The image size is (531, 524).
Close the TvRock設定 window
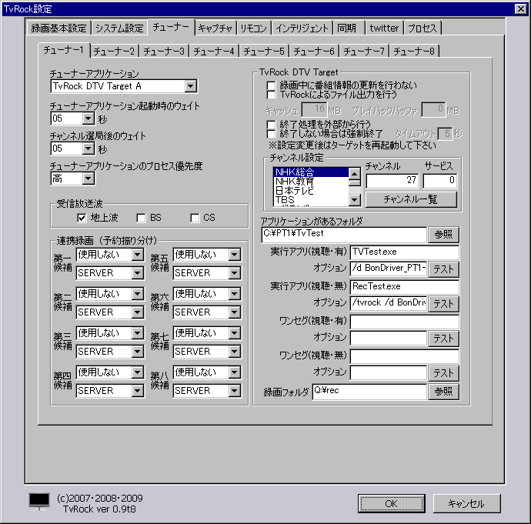pos(520,8)
